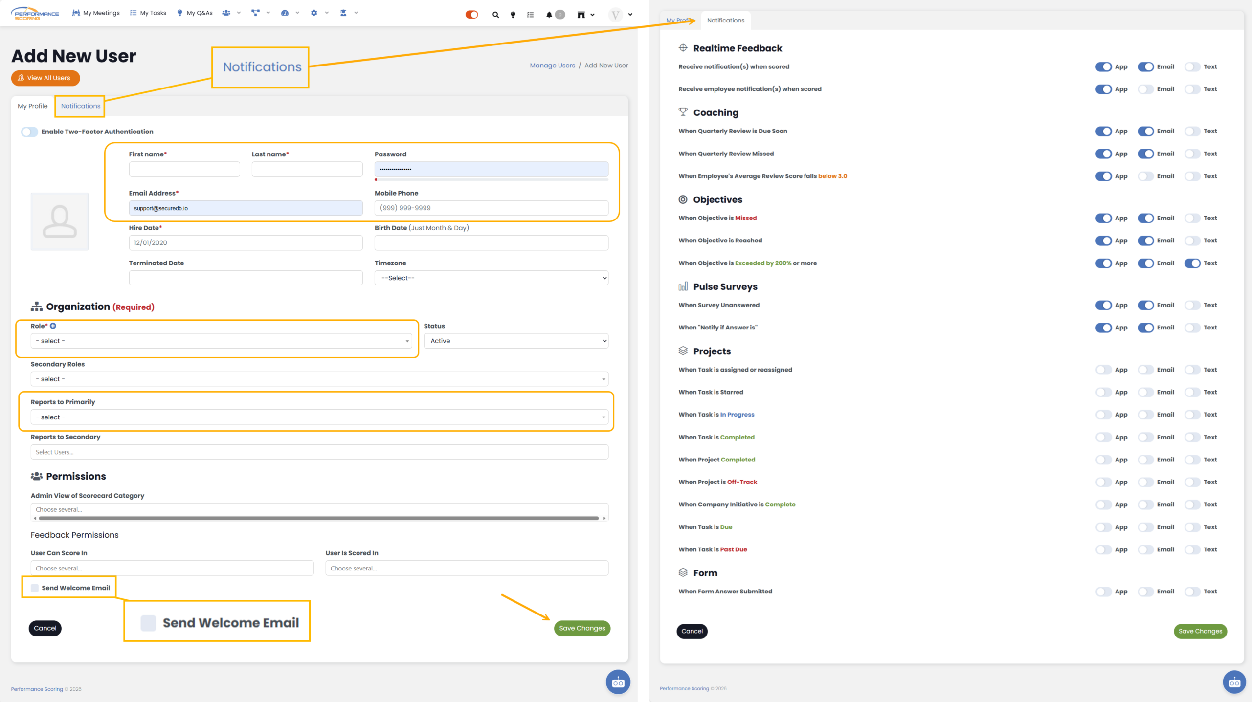This screenshot has height=702, width=1252.
Task: Expand the Reports to Primarily dropdown
Action: [x=319, y=417]
